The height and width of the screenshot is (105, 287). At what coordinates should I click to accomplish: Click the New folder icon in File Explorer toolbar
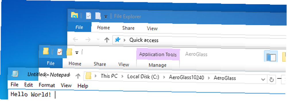[x=98, y=16]
